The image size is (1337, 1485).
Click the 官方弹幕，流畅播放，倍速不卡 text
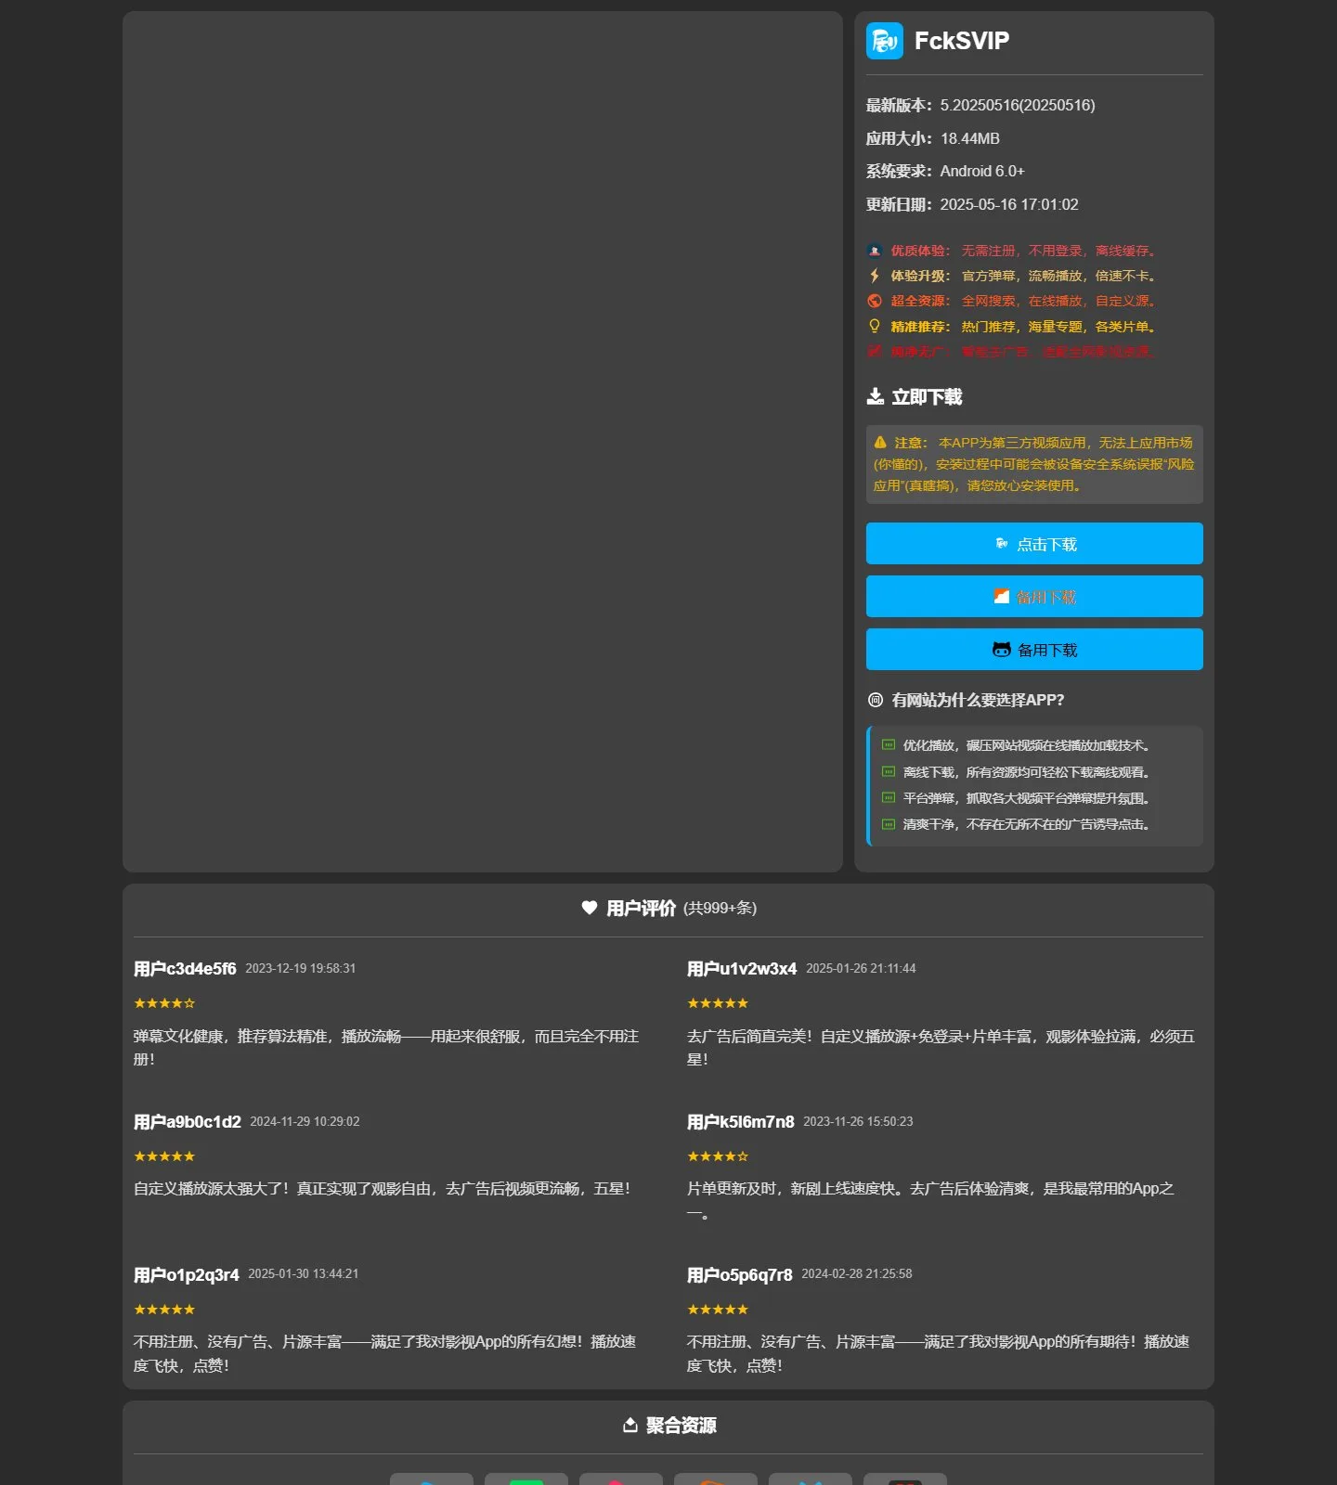tap(1058, 276)
